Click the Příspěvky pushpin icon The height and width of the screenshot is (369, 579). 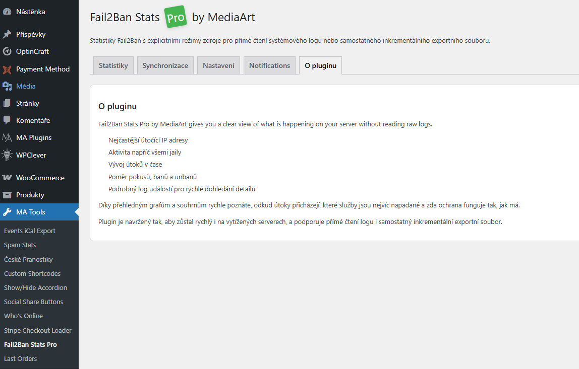tap(7, 34)
